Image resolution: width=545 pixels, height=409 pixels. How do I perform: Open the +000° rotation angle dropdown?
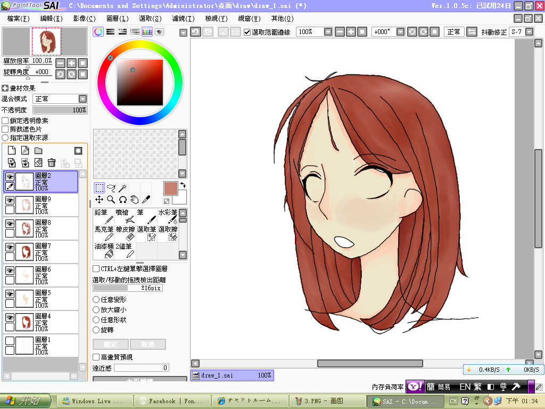400,32
